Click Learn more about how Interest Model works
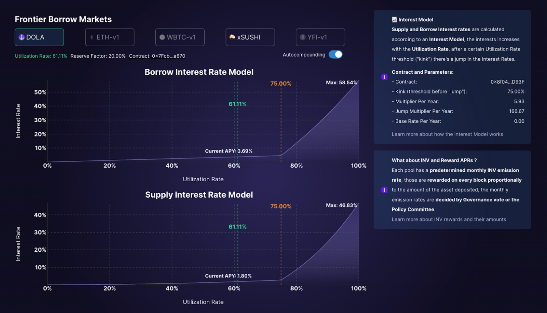547x313 pixels. pos(447,134)
